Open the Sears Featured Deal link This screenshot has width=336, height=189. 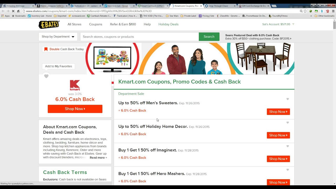[258, 37]
